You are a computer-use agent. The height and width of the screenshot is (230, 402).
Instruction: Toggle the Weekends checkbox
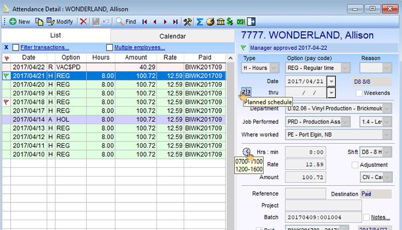tap(359, 93)
